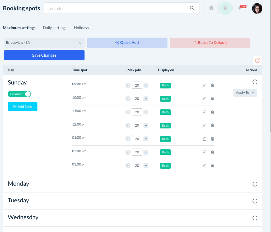This screenshot has width=271, height=232.
Task: Open the info icon in header
Action: [x=211, y=8]
